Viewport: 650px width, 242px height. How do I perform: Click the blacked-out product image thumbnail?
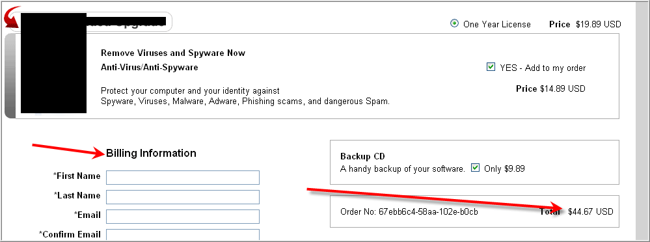click(x=53, y=64)
